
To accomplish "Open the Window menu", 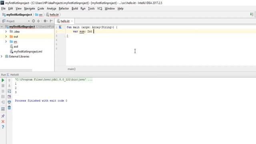I will pyautogui.click(x=110, y=8).
